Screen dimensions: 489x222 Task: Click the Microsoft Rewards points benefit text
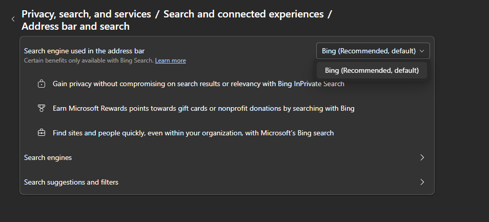(x=203, y=108)
